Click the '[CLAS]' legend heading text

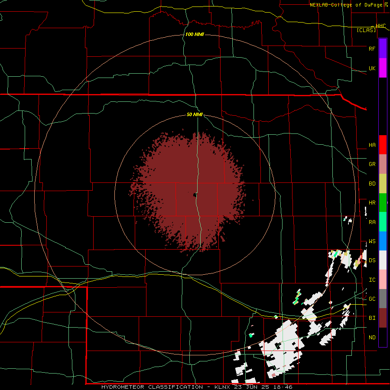[x=366, y=30]
